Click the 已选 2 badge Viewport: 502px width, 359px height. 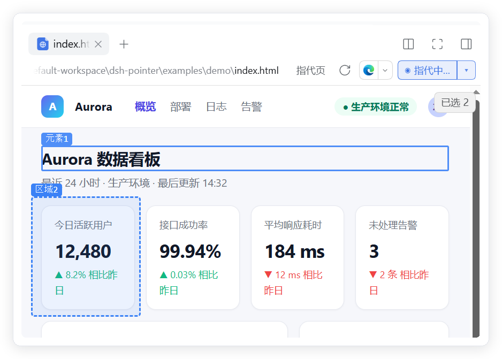454,102
